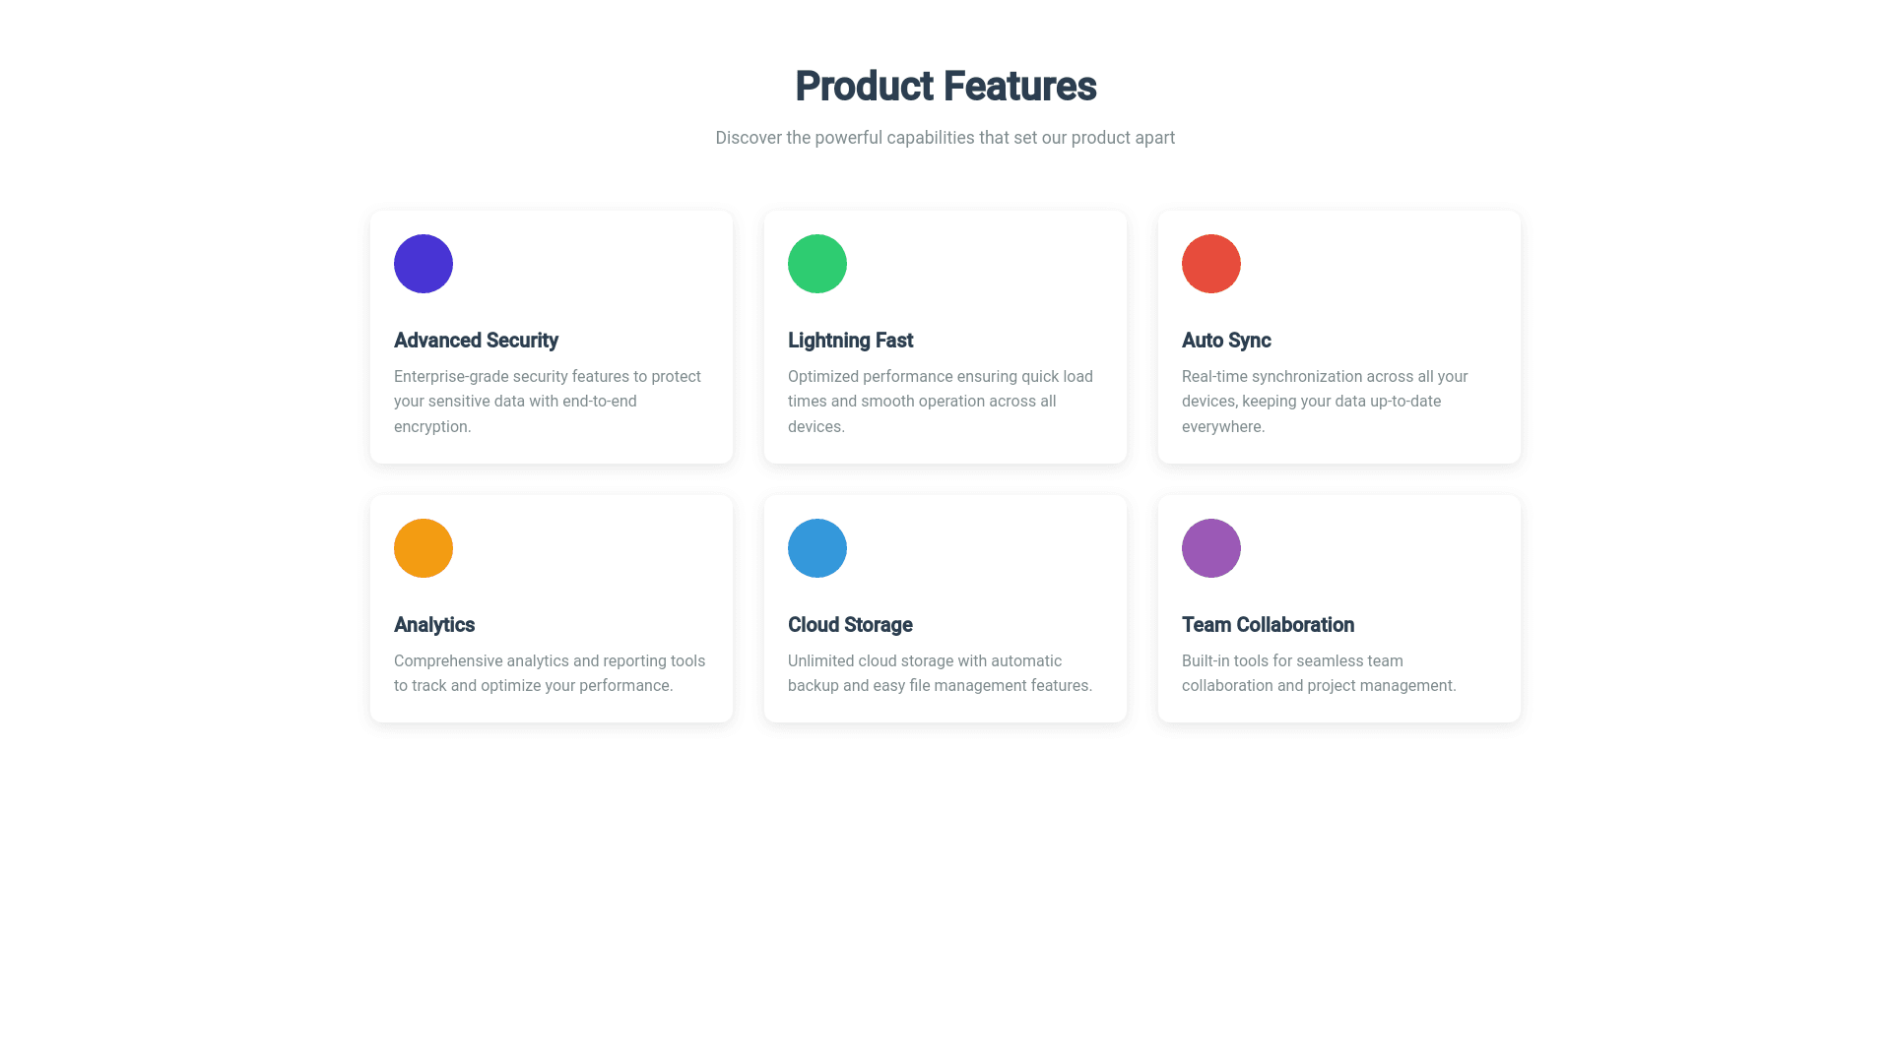The height and width of the screenshot is (1063, 1891).
Task: Click the Unlimited cloud storage description text
Action: (940, 673)
